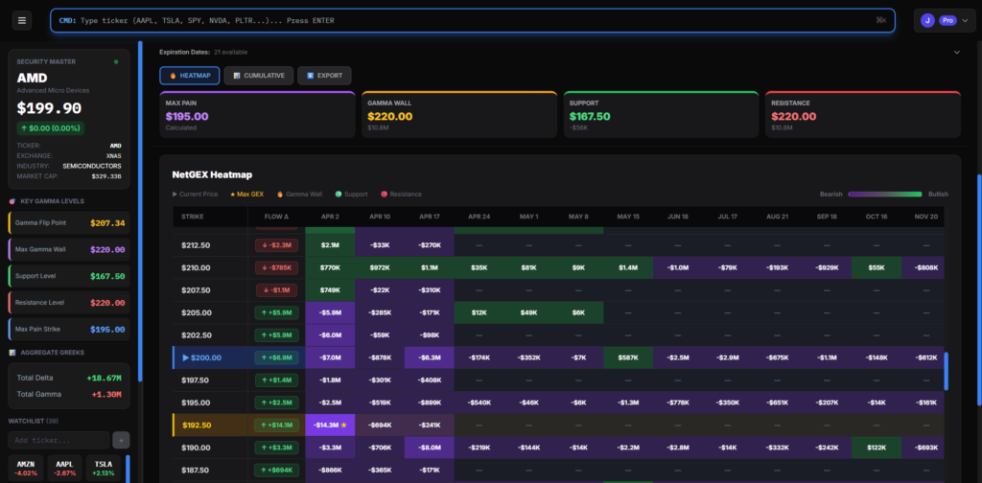Click the -$2.3M flow badge

[276, 245]
